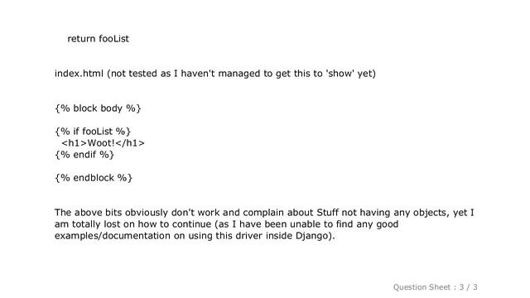This screenshot has height=298, width=530.
Task: Click the '{% endif %}' template tag
Action: tap(84, 155)
